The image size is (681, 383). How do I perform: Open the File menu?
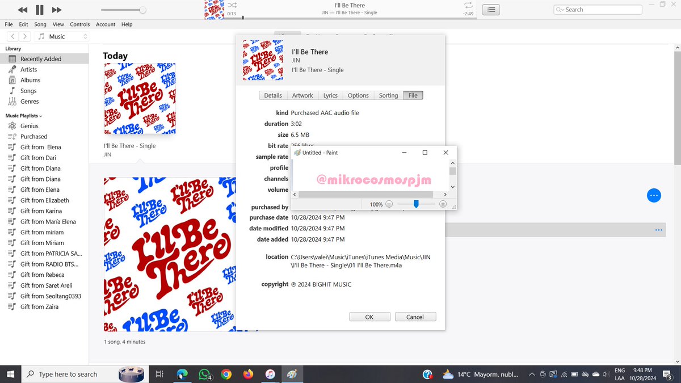9,24
